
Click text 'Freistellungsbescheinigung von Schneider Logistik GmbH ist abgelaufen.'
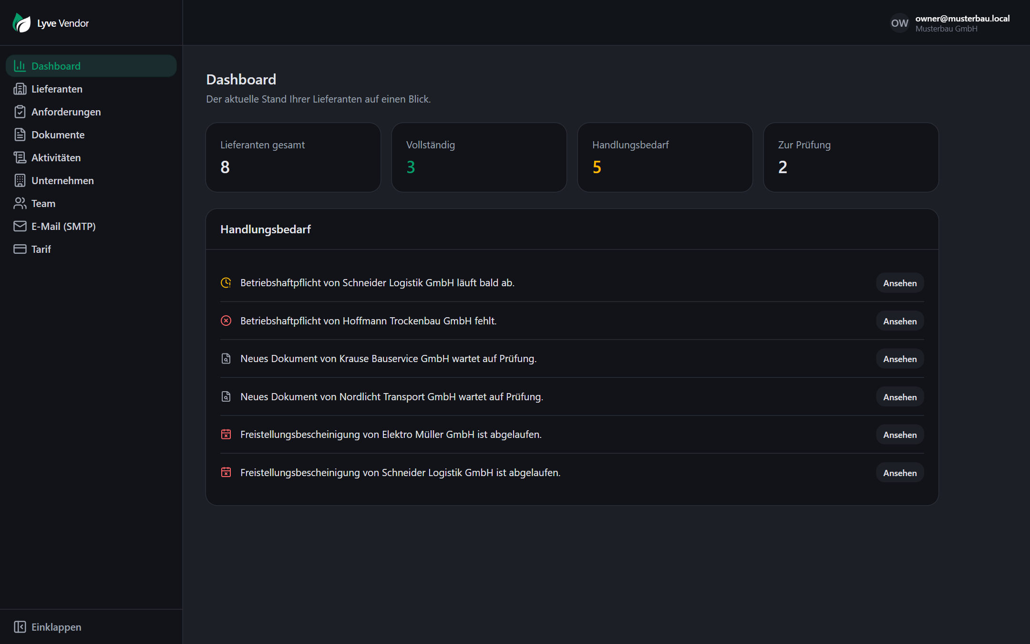(x=401, y=472)
